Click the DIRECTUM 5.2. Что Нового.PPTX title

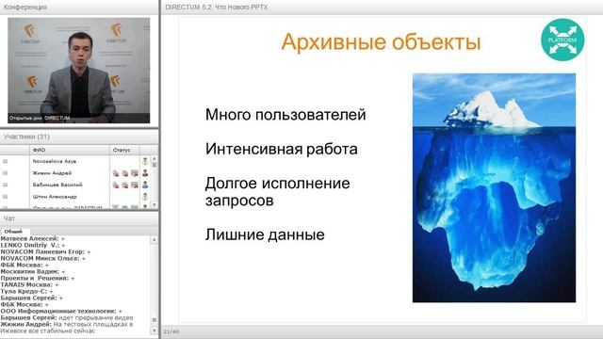(217, 7)
